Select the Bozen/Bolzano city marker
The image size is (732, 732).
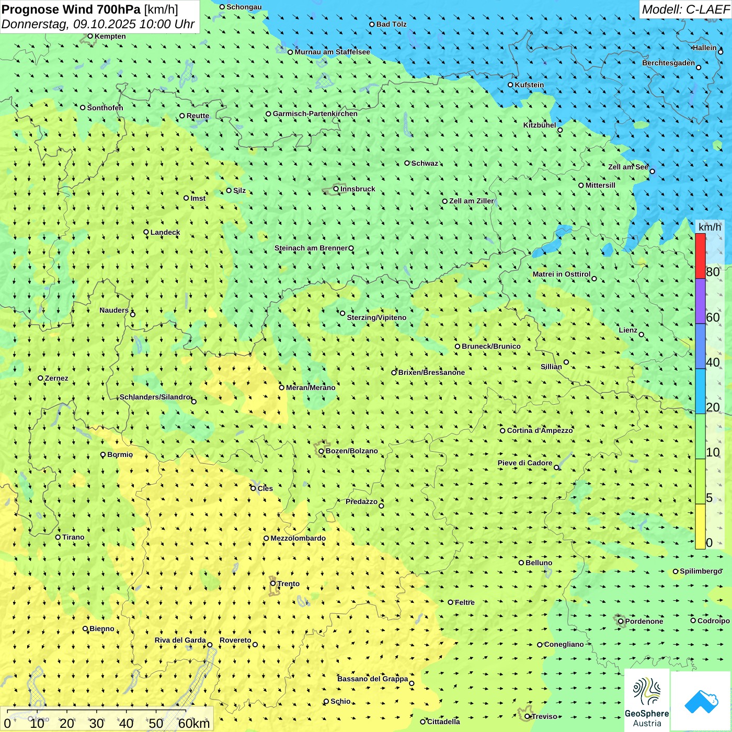click(x=321, y=451)
